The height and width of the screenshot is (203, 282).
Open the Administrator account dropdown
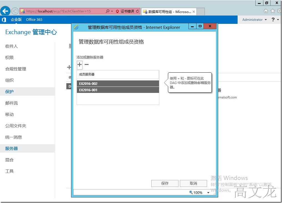pos(255,20)
